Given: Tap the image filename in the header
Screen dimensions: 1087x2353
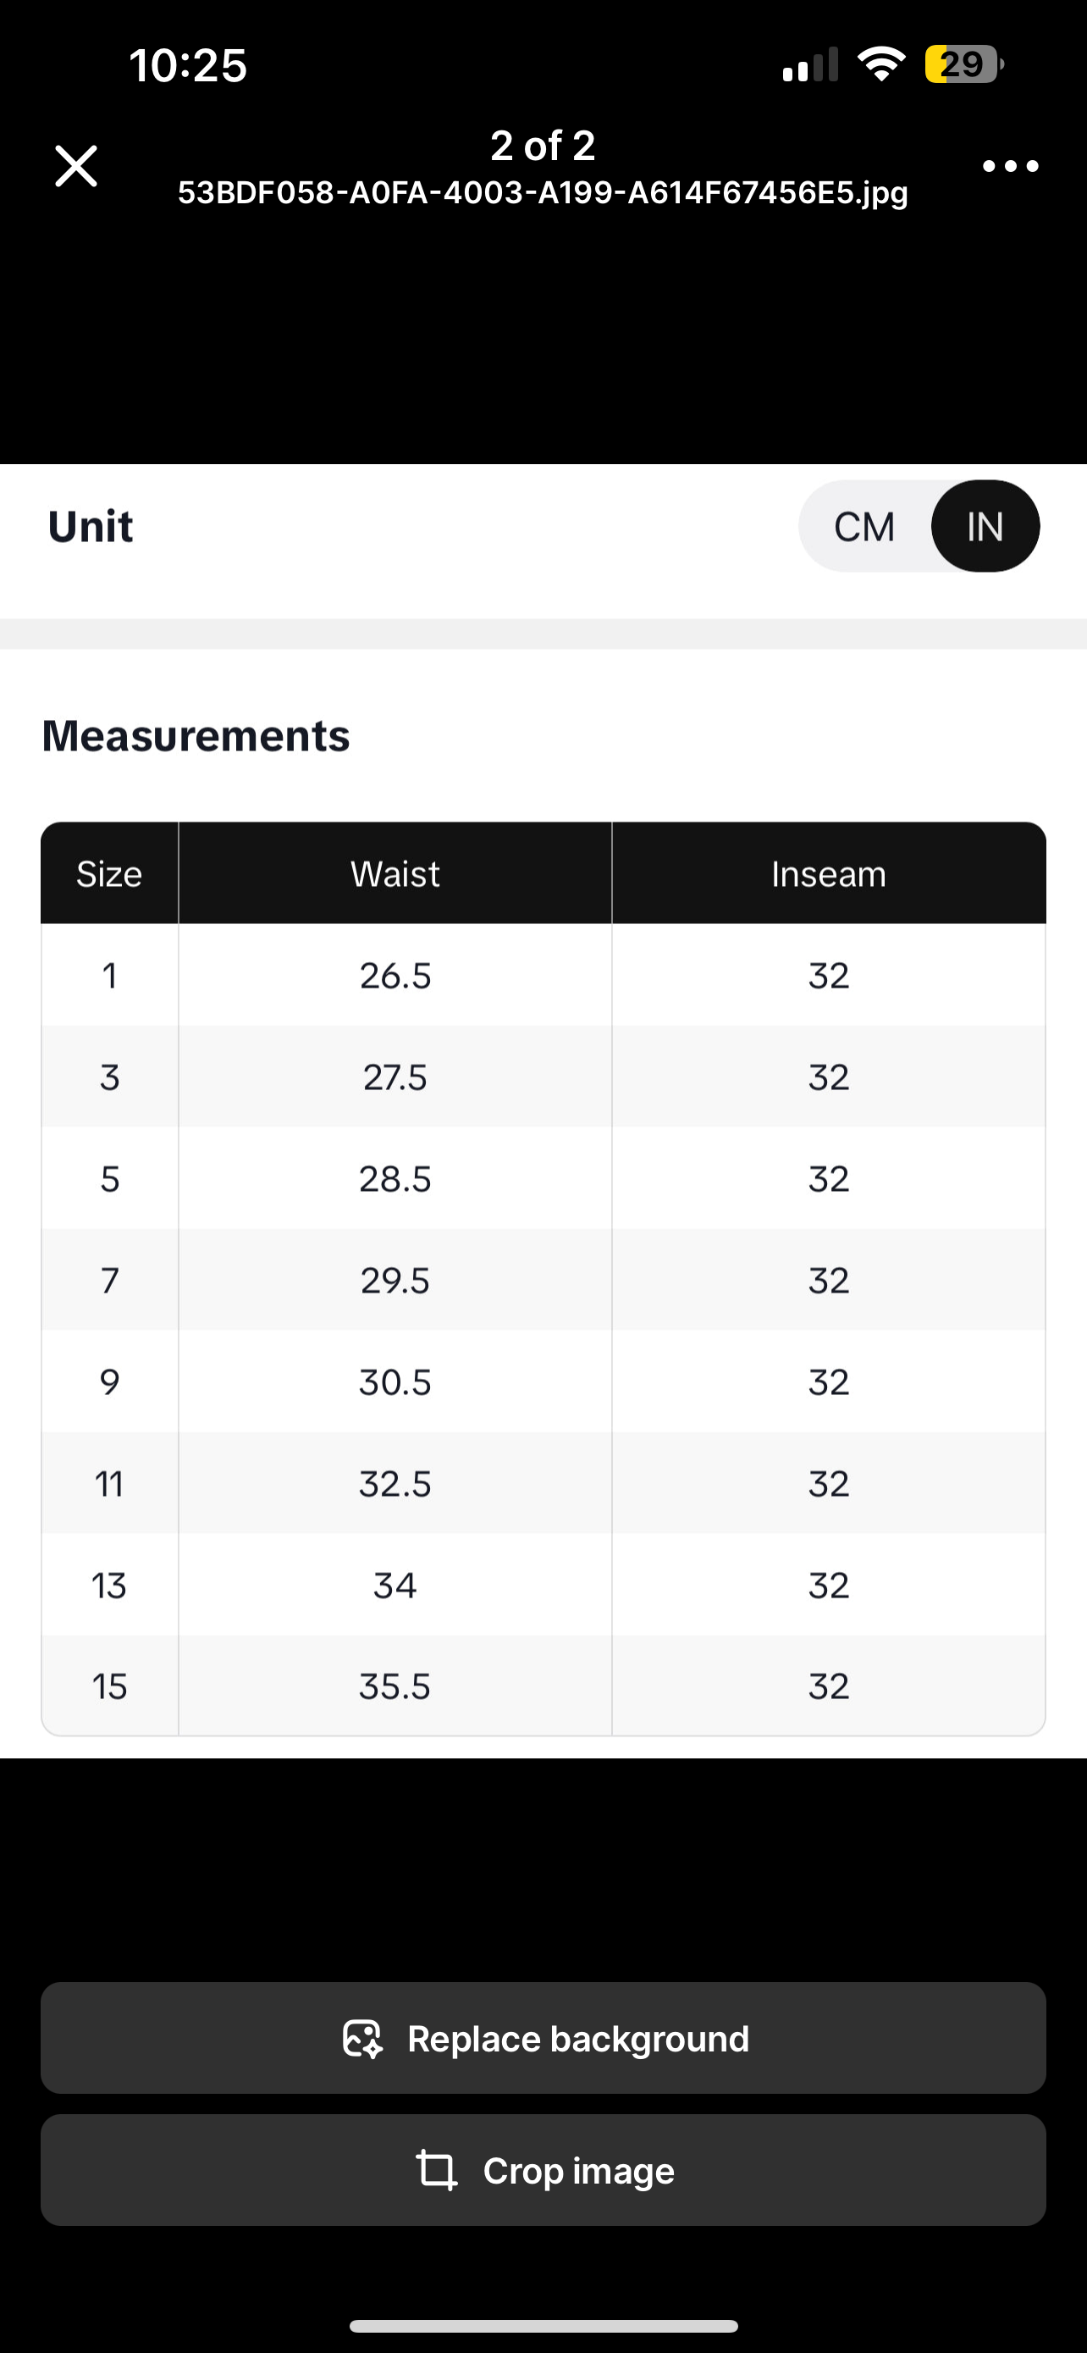Looking at the screenshot, I should (543, 193).
